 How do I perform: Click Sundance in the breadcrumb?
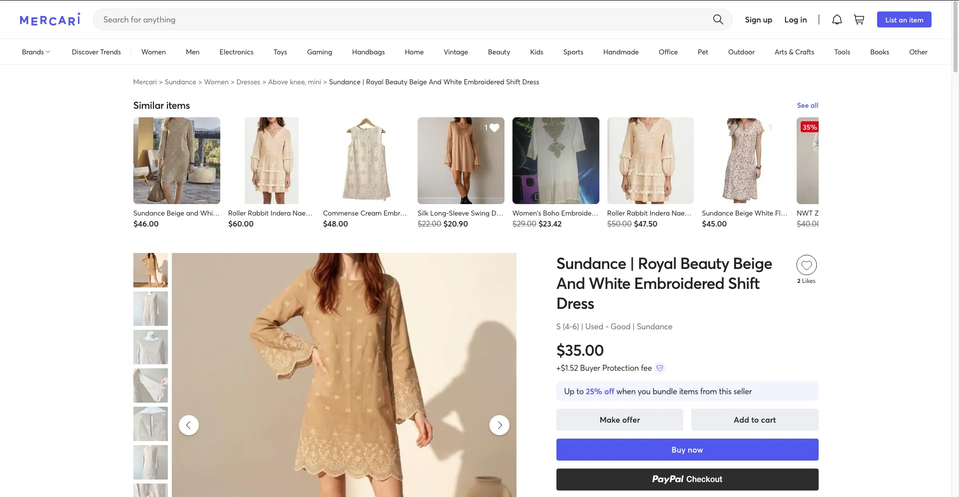pyautogui.click(x=180, y=82)
